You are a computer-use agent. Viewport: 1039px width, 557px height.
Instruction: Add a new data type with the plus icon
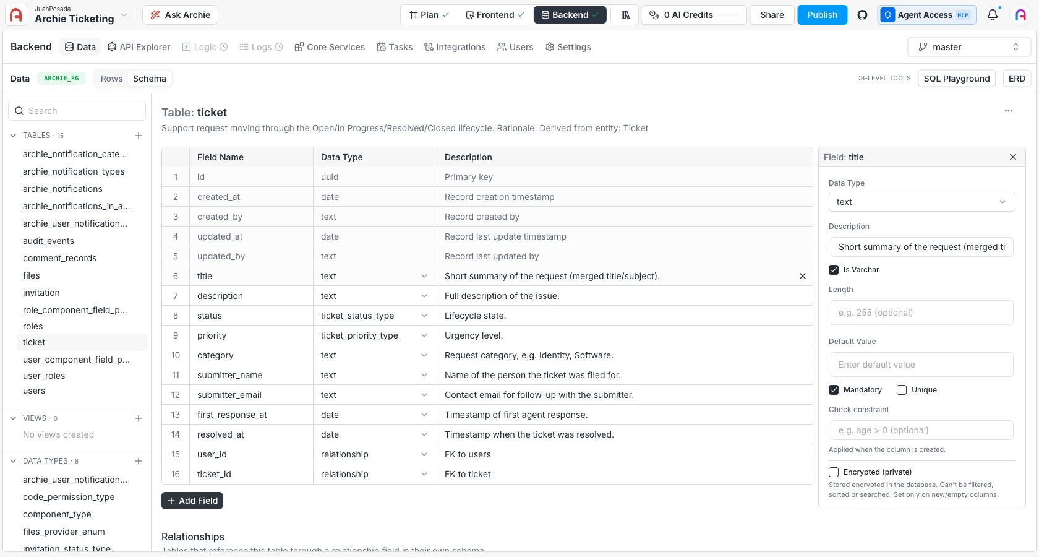(x=139, y=461)
